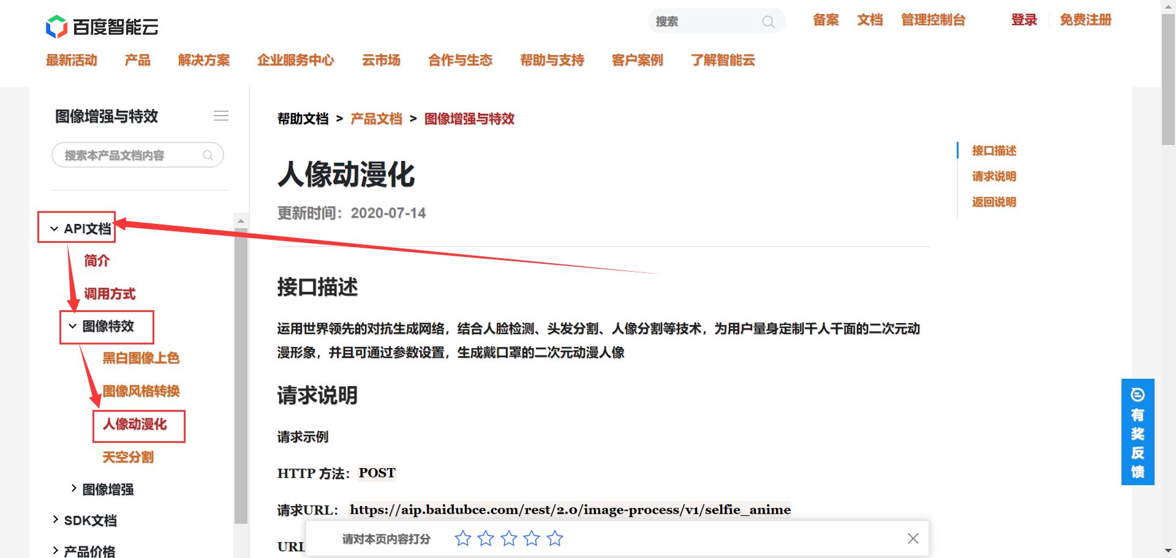Click the page scrollbar up arrow
This screenshot has height=558, width=1176.
point(1169,7)
